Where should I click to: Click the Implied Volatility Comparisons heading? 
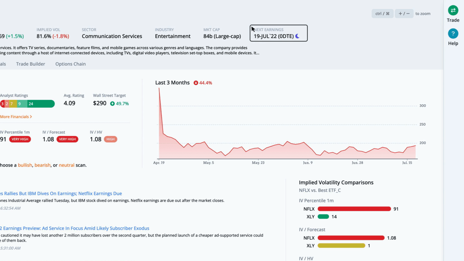tap(336, 182)
